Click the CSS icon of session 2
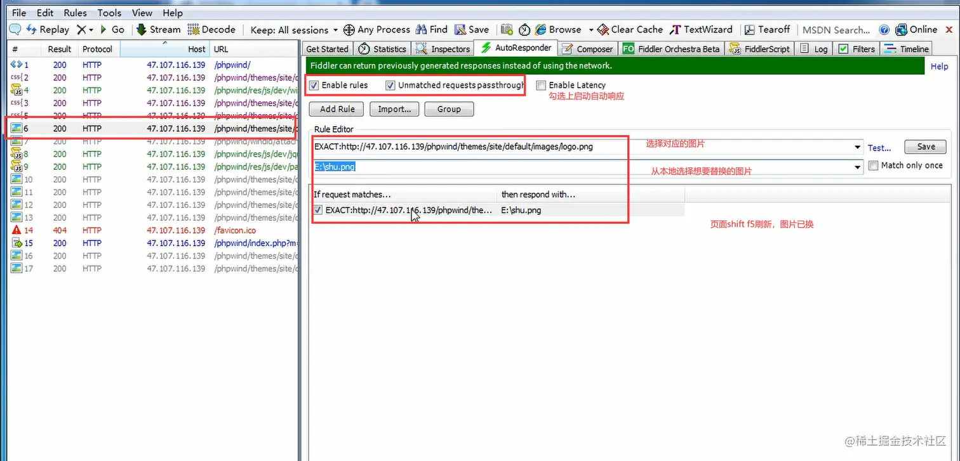 [x=17, y=77]
